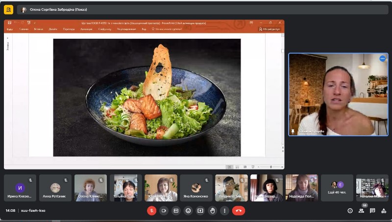Select Яна Кононенко participant tile
This screenshot has height=222, width=392.
(x=196, y=188)
